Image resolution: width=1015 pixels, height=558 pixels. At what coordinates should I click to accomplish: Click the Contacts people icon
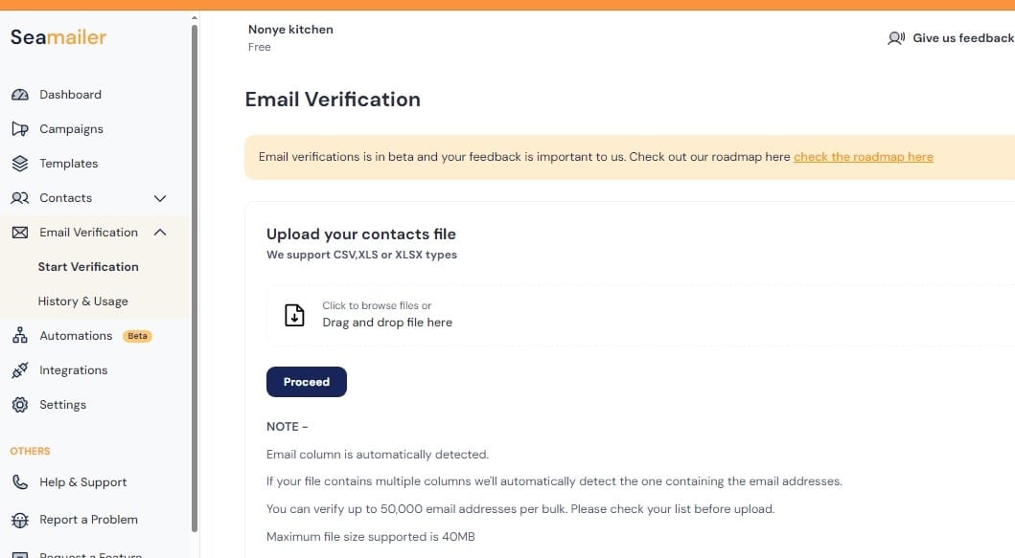[x=20, y=198]
